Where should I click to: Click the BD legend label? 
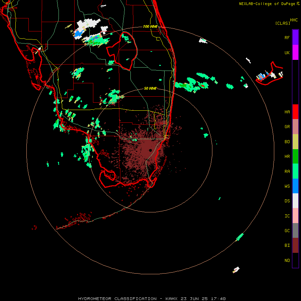(x=287, y=142)
